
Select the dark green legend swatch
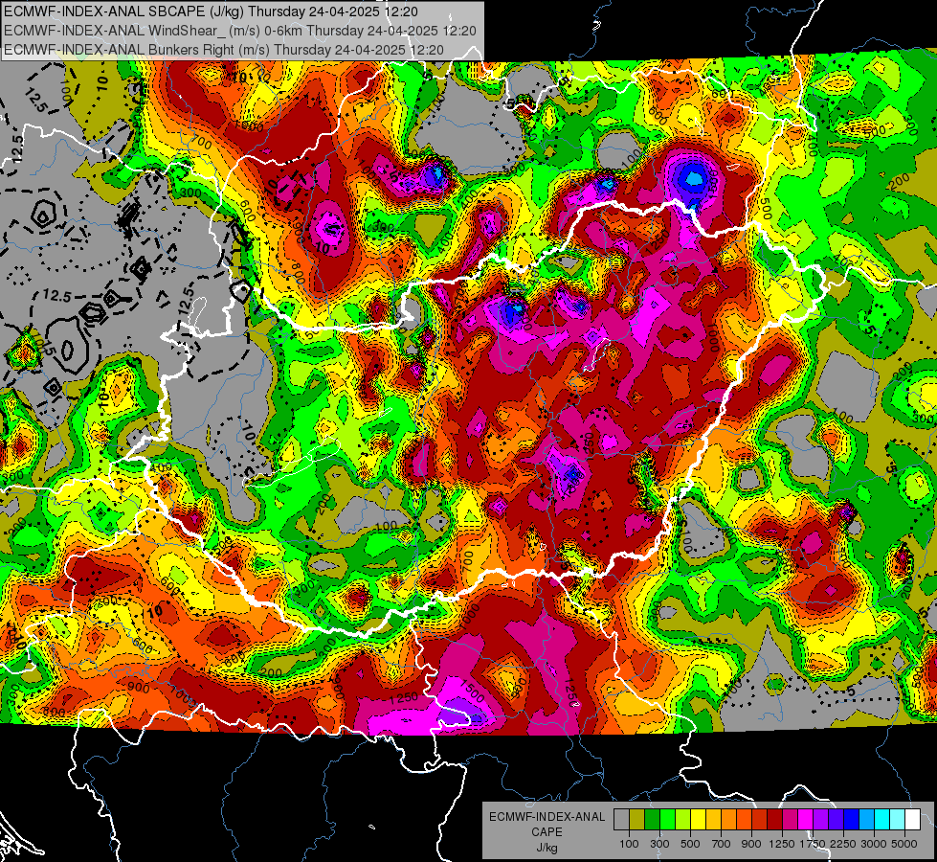[652, 820]
